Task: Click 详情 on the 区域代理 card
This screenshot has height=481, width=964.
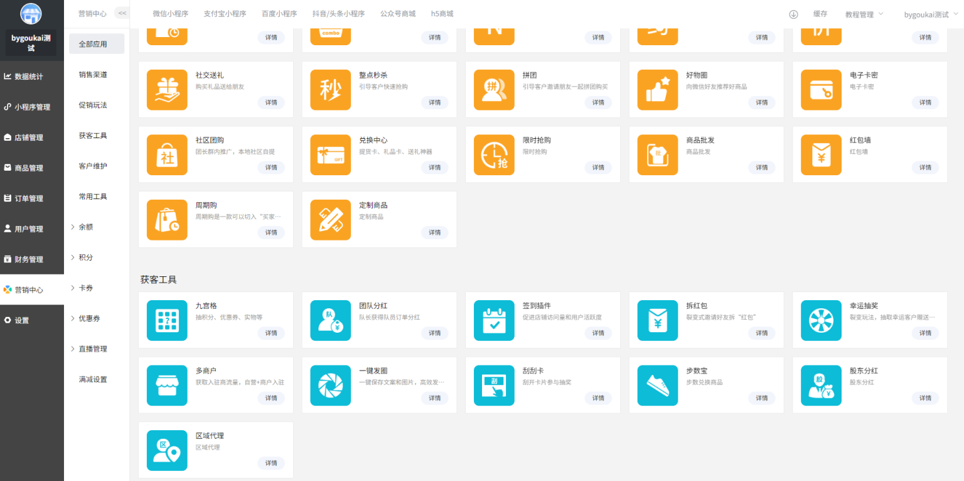Action: pos(271,463)
